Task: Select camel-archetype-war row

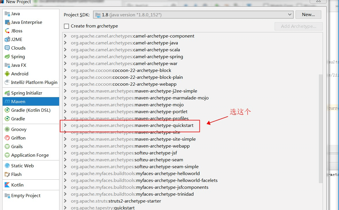Action: pyautogui.click(x=191, y=64)
